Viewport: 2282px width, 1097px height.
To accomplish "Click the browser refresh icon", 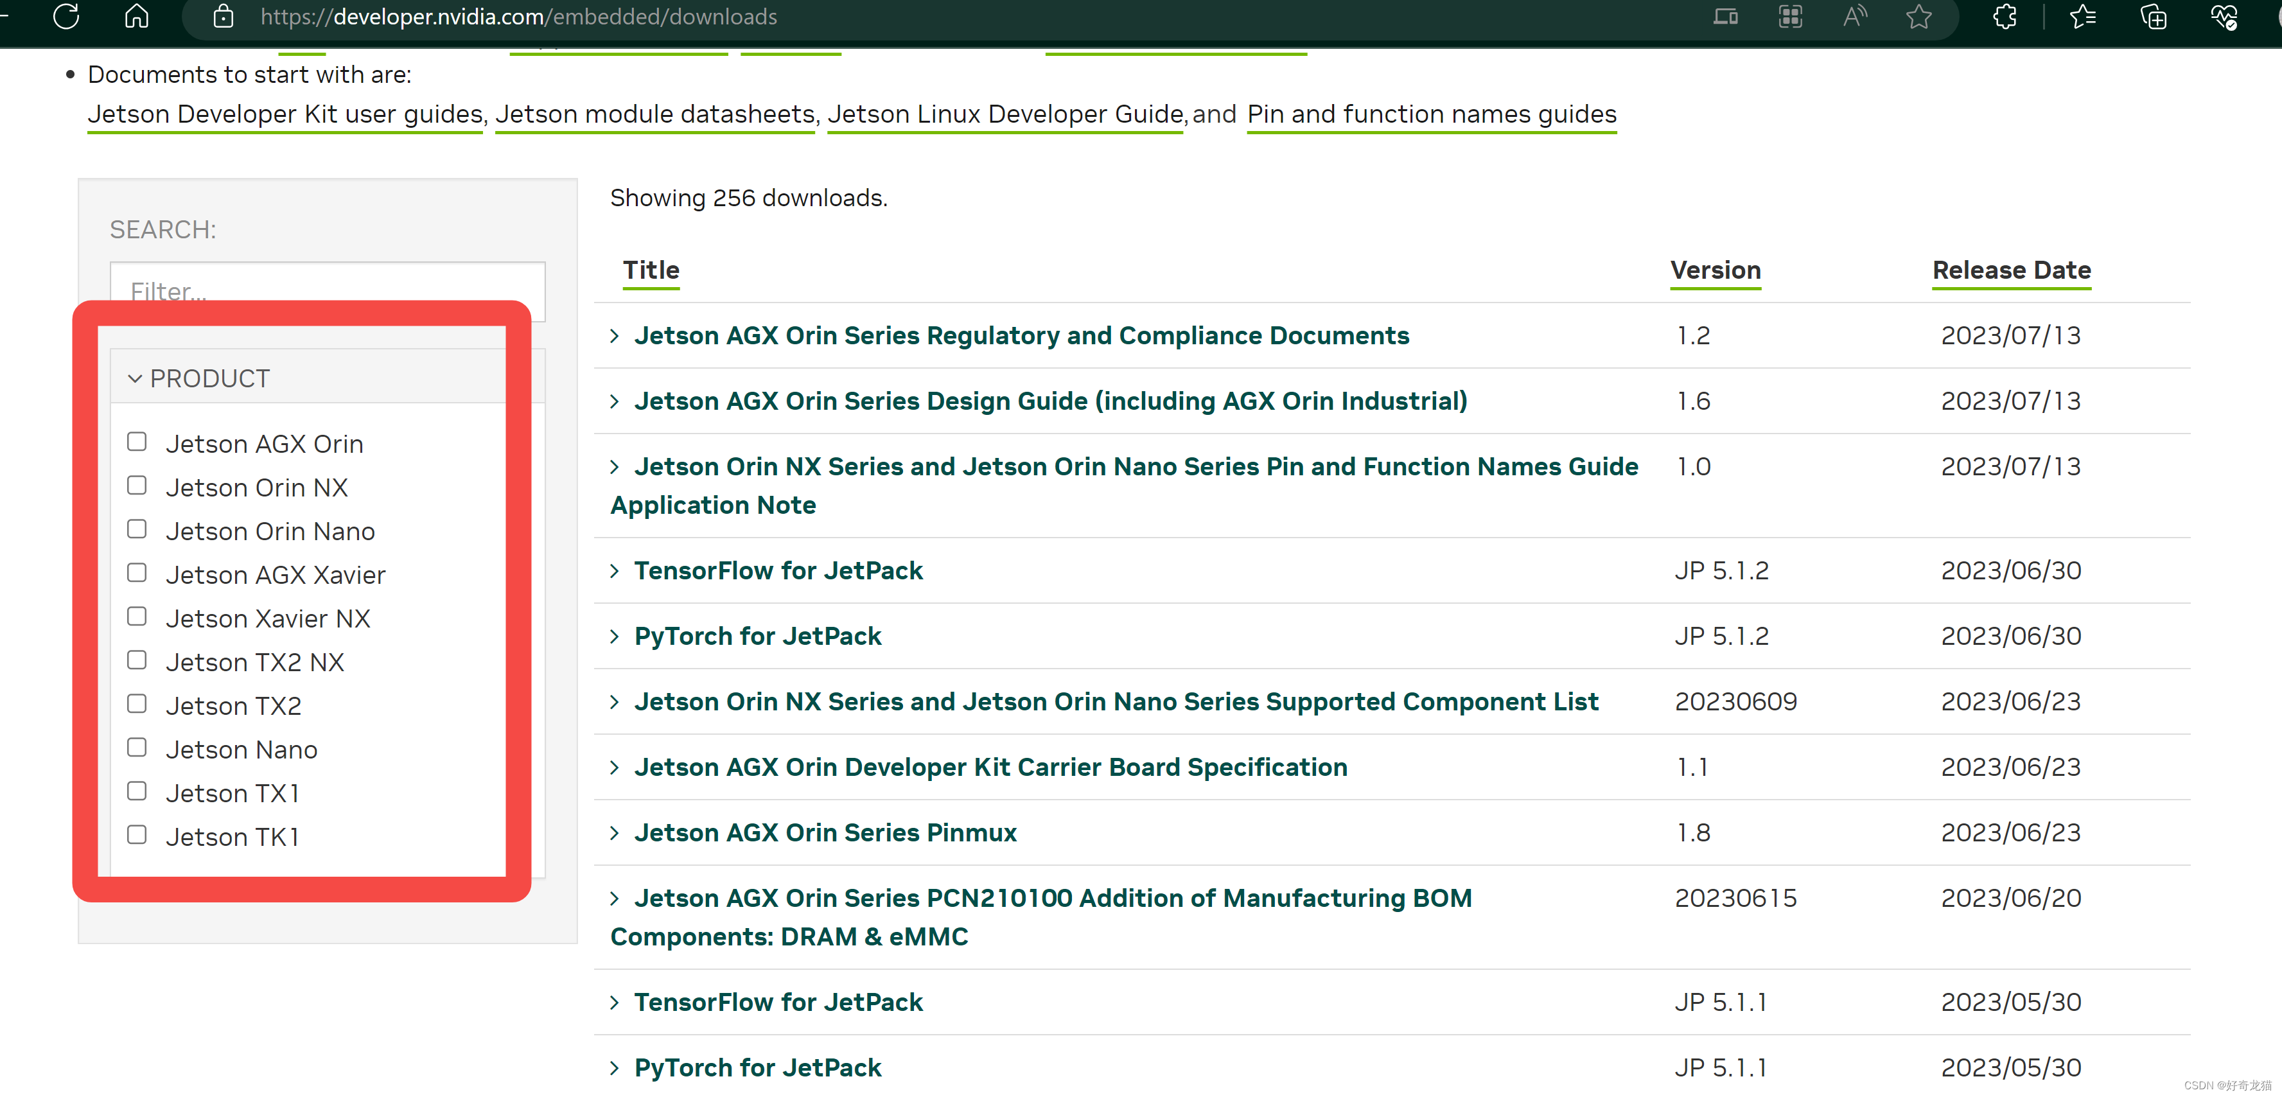I will coord(66,17).
